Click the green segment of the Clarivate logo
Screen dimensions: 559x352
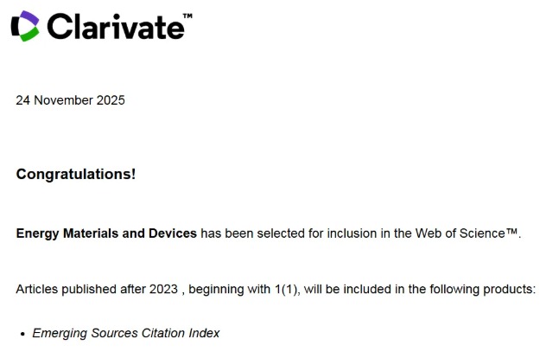[x=29, y=34]
